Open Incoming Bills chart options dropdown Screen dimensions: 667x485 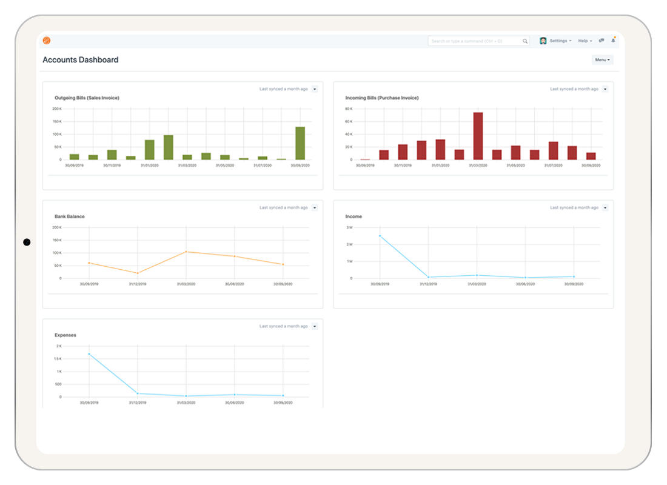pos(605,89)
